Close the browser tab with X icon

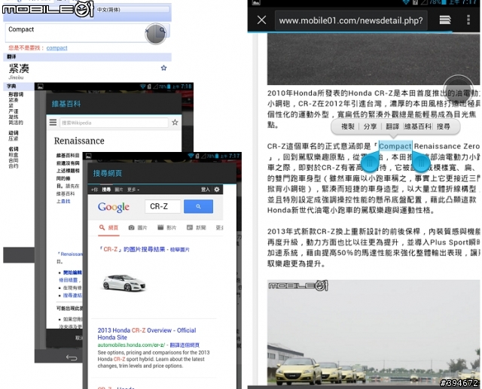(x=261, y=20)
